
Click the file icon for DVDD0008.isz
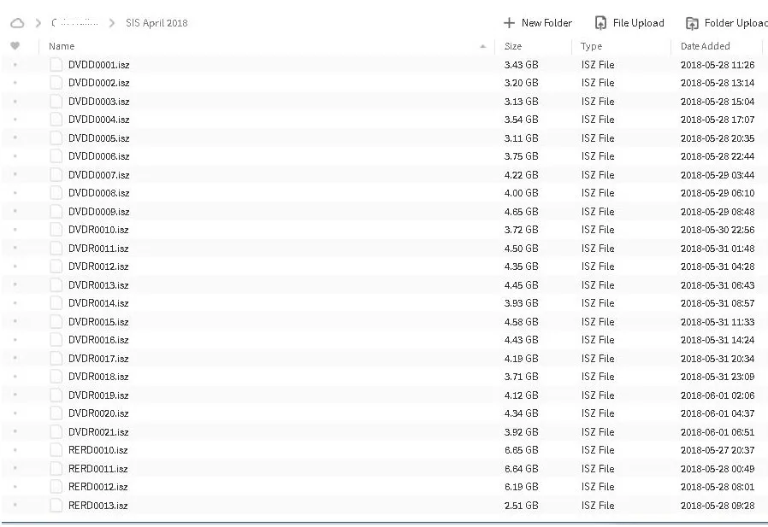[x=56, y=193]
